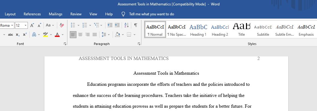Click the page header 'ASSESSMENT TOOLS IN MATHEMATICS'
This screenshot has width=317, height=111.
point(123,58)
